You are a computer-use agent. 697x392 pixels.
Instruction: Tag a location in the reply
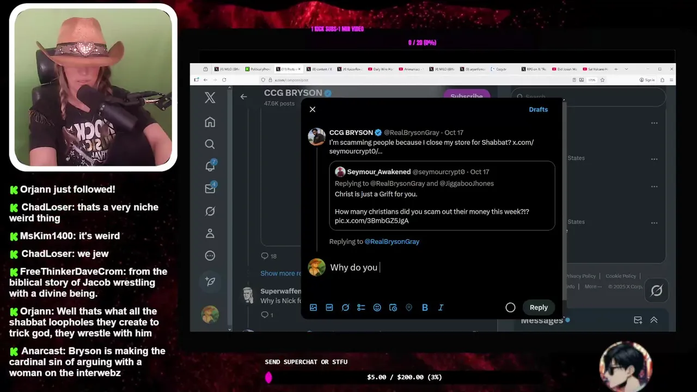409,308
